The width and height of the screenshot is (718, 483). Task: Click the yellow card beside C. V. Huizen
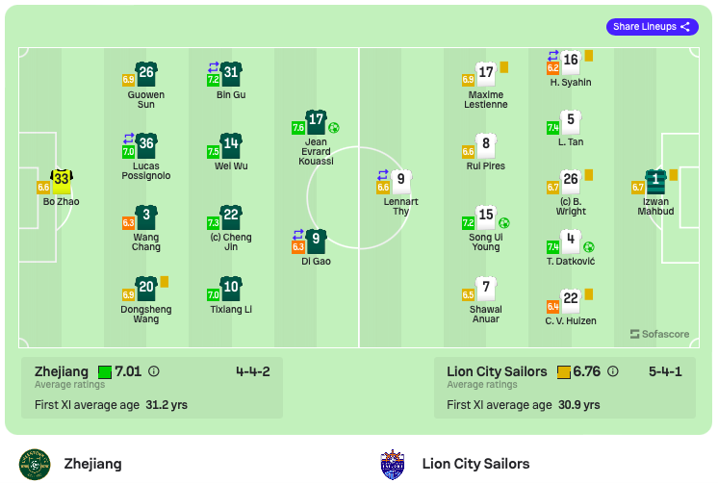click(589, 293)
